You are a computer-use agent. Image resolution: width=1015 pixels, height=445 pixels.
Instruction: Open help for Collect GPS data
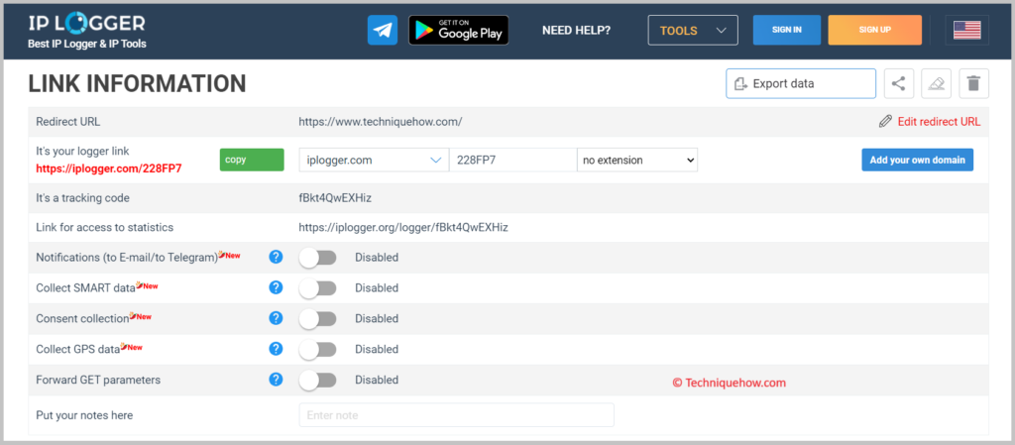276,349
